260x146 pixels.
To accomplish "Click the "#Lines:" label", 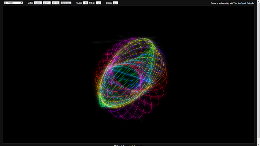I will pos(79,3).
